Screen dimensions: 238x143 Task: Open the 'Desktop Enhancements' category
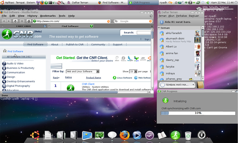[21, 81]
